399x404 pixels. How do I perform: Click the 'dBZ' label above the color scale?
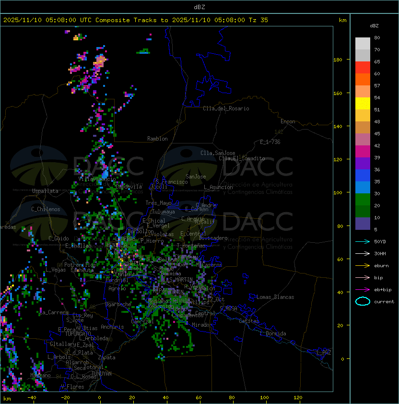[x=374, y=26]
